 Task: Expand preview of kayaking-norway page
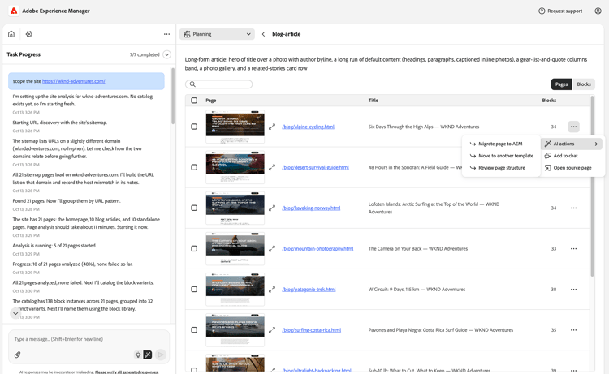[272, 208]
